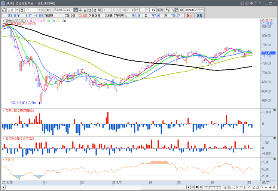
Task: Select daily 일 period button
Action: click(76, 10)
